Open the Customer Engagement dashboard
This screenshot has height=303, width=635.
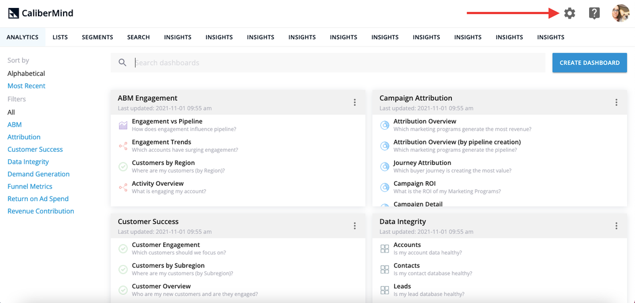click(x=166, y=245)
